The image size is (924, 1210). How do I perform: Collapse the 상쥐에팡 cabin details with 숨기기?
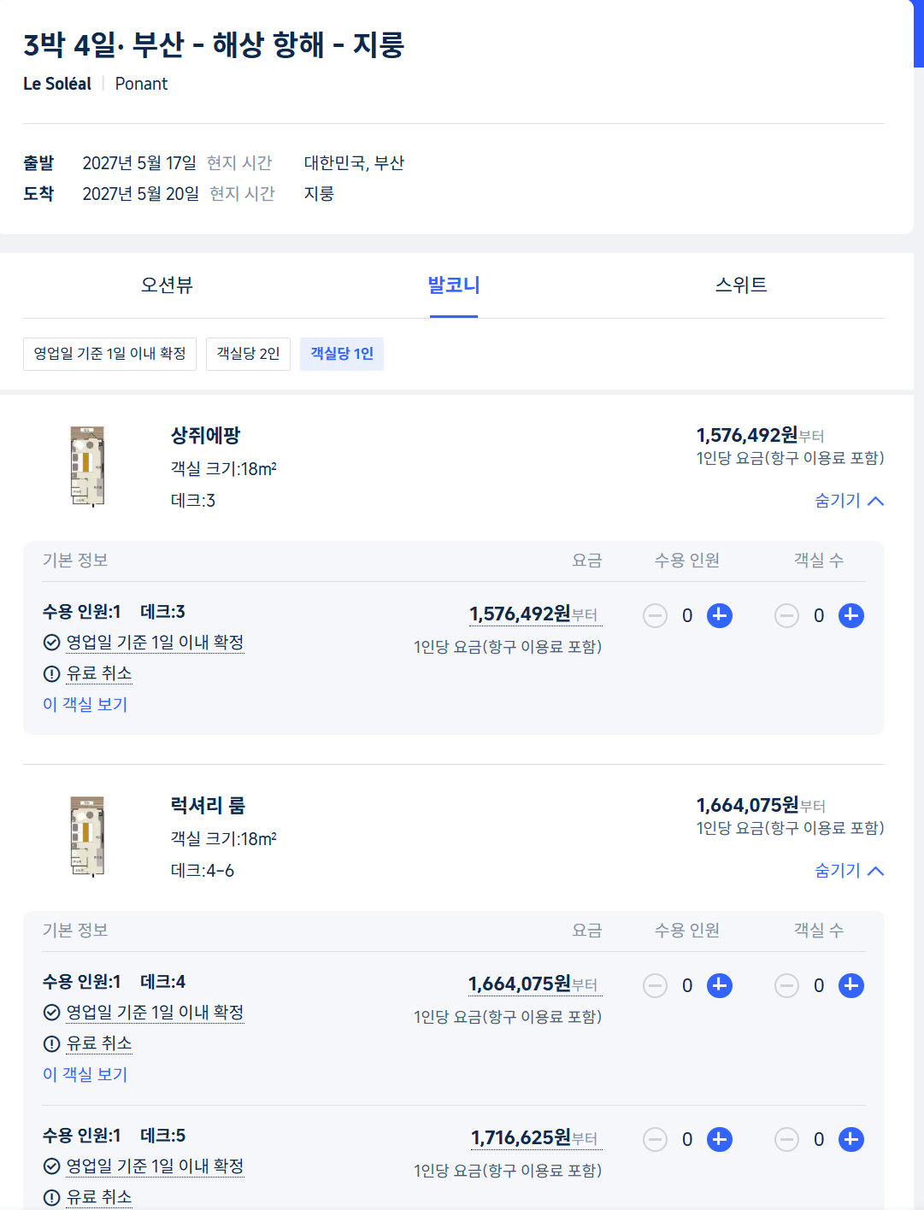click(x=849, y=501)
